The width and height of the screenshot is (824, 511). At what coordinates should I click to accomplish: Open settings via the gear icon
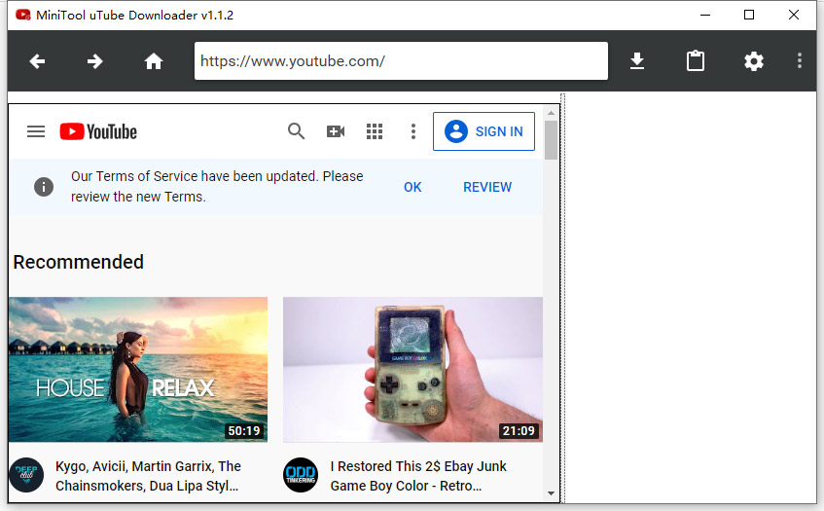click(x=754, y=61)
